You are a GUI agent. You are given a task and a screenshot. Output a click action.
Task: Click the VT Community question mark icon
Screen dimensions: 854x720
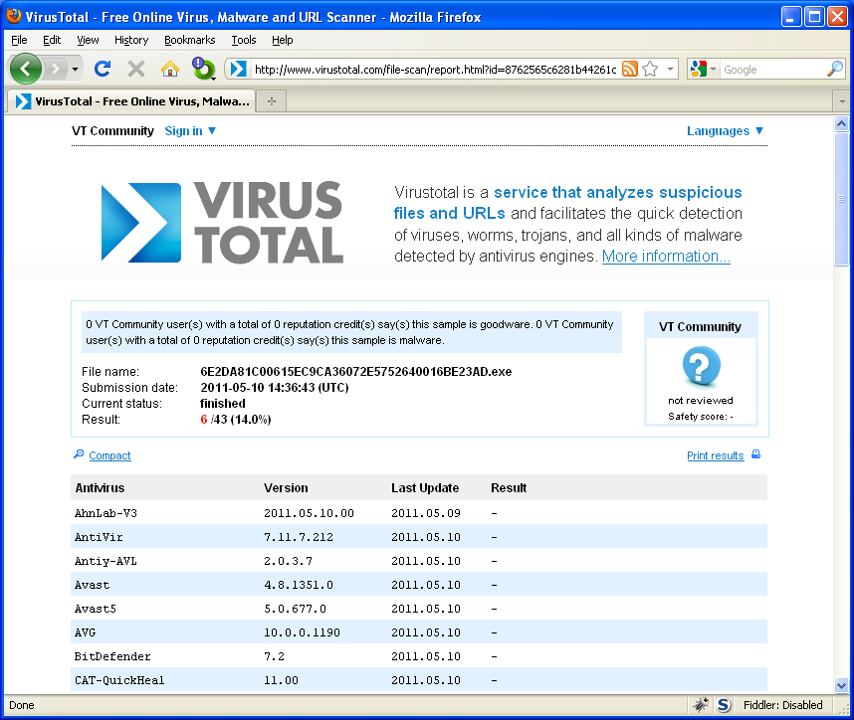[x=701, y=367]
